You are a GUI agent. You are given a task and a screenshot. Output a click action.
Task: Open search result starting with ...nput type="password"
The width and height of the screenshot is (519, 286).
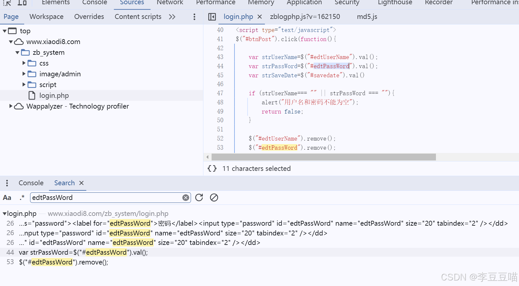[173, 233]
